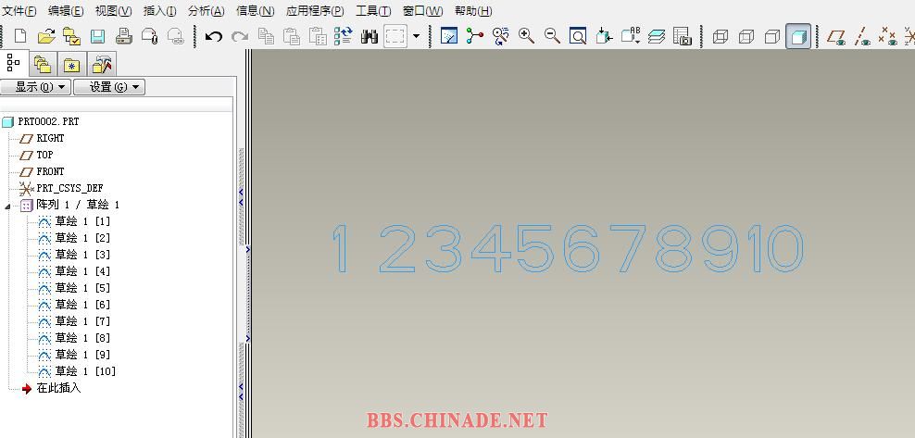This screenshot has height=438, width=915.
Task: Open the 文件(F) menu
Action: (19, 11)
